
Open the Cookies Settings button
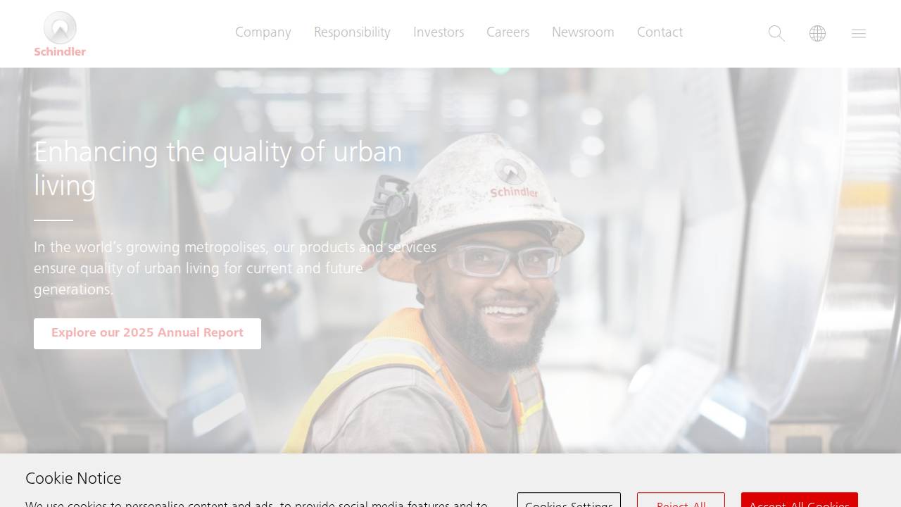(x=569, y=500)
